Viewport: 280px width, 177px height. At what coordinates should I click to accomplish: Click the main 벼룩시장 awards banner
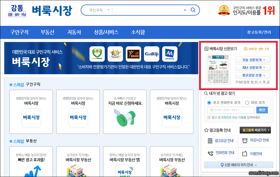[101, 58]
